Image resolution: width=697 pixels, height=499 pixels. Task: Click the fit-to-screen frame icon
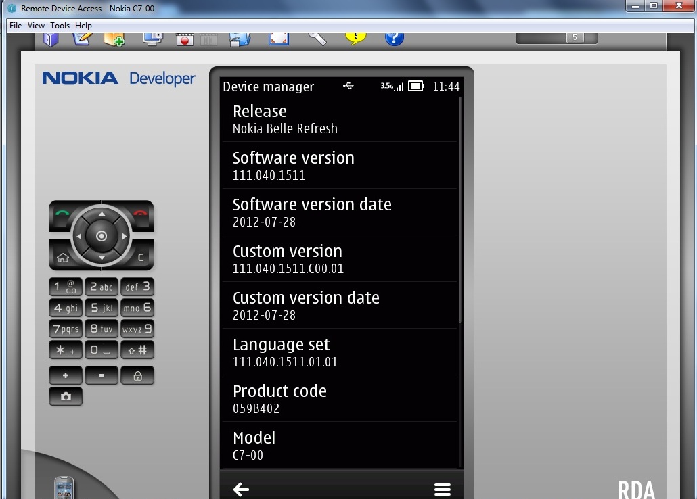(x=279, y=39)
